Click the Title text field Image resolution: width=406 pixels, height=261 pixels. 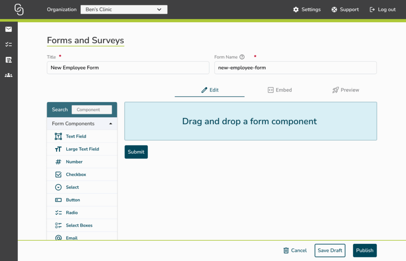point(128,68)
